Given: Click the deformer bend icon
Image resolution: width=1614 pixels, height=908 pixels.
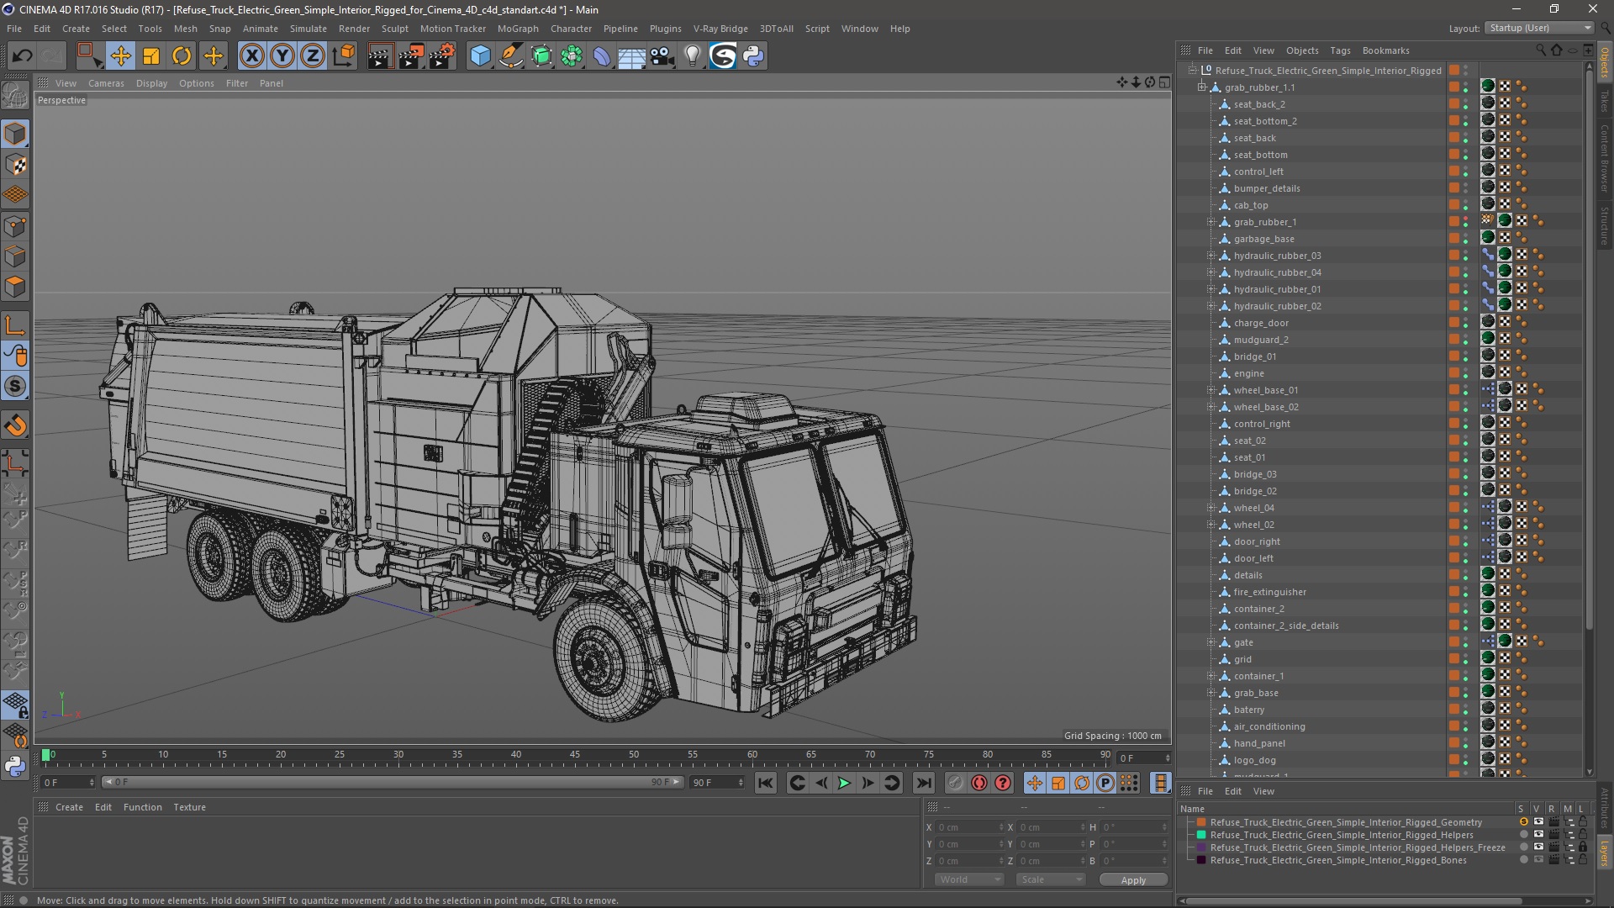Looking at the screenshot, I should pyautogui.click(x=602, y=56).
